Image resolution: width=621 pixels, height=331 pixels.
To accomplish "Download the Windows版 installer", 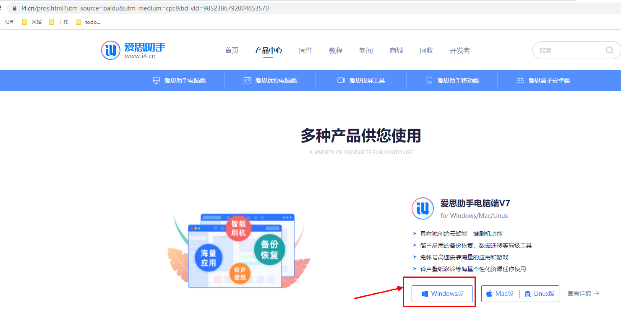I will (442, 294).
